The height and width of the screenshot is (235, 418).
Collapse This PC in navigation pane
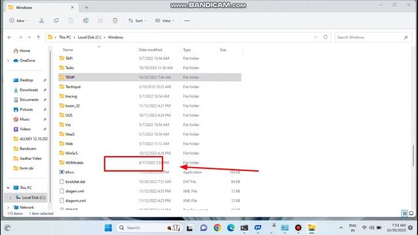tap(8, 187)
